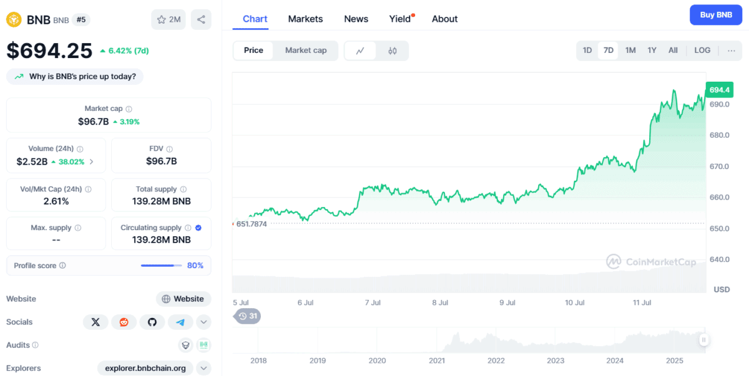
Task: Click the share icon next to BNB
Action: (x=201, y=19)
